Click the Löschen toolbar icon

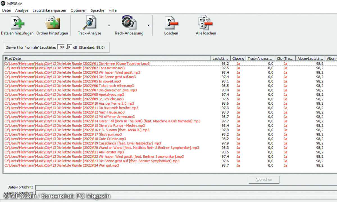coord(171,23)
